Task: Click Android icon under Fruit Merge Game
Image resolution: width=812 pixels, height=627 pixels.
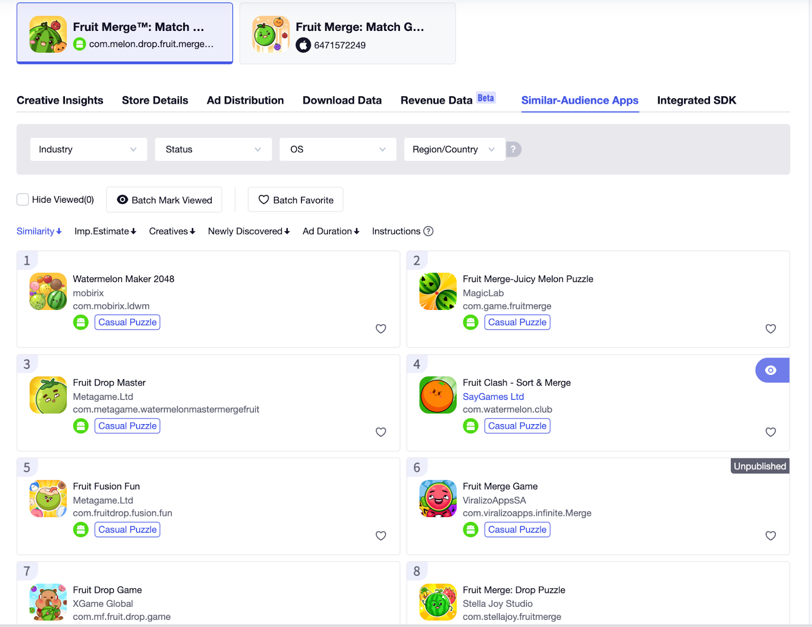Action: pos(470,530)
